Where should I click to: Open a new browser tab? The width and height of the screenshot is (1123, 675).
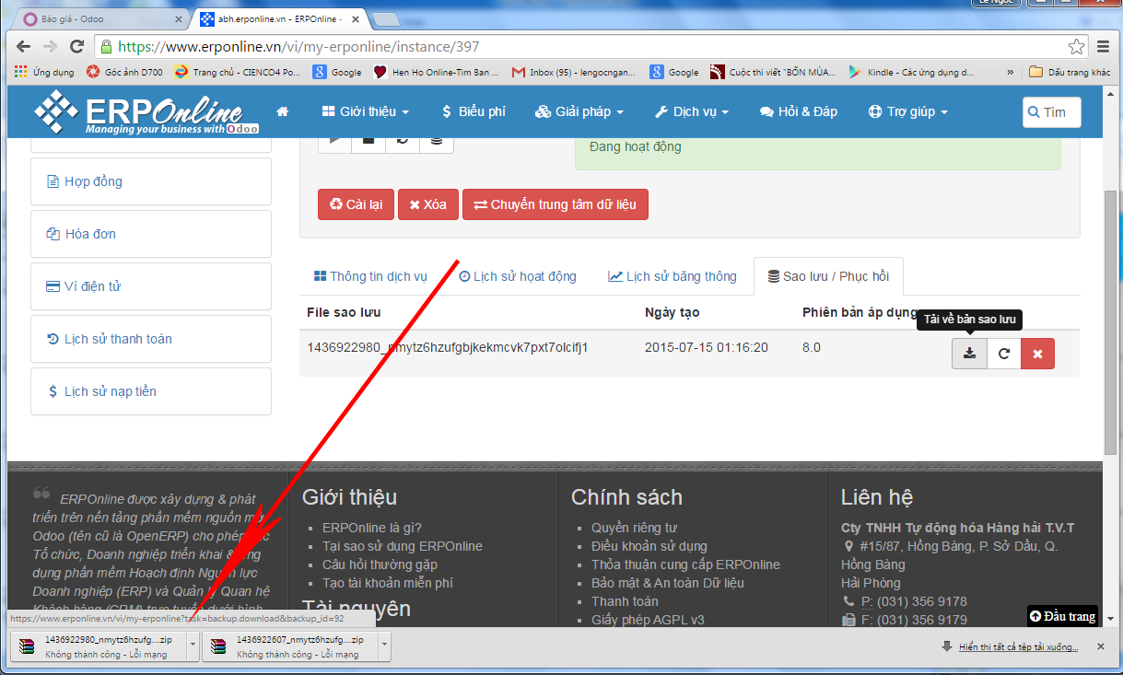[385, 19]
